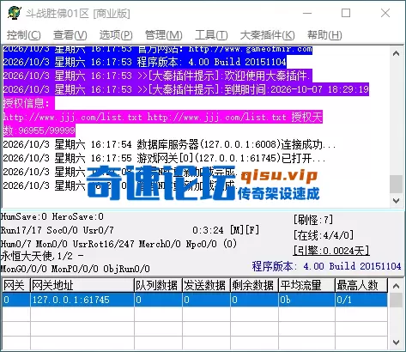Open the 帮助(H) menu
406x352 pixels.
pos(324,35)
